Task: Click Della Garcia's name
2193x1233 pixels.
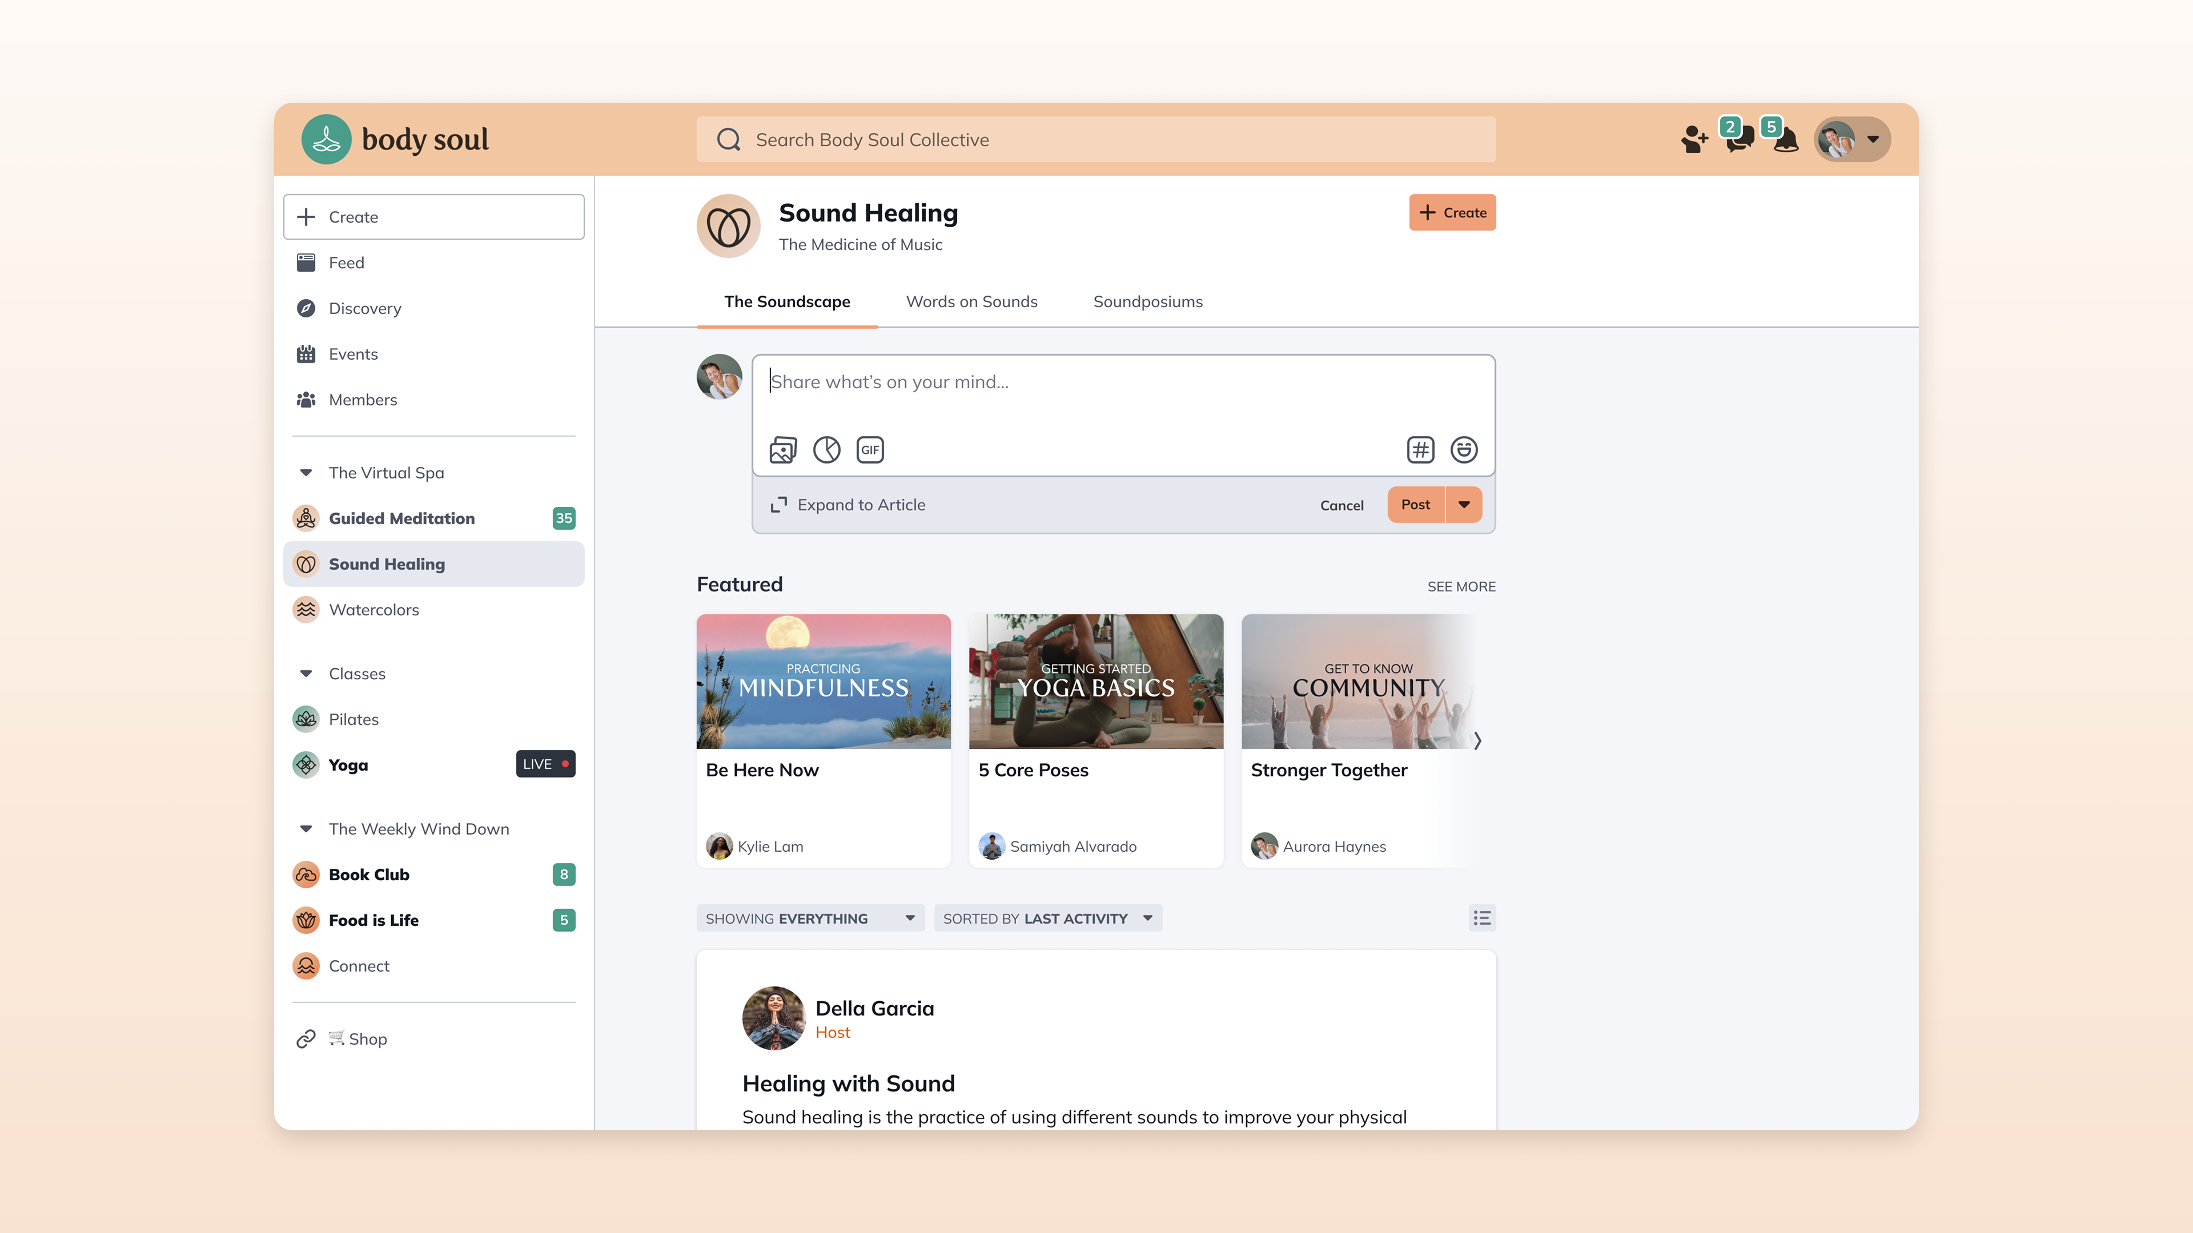Action: [874, 1008]
